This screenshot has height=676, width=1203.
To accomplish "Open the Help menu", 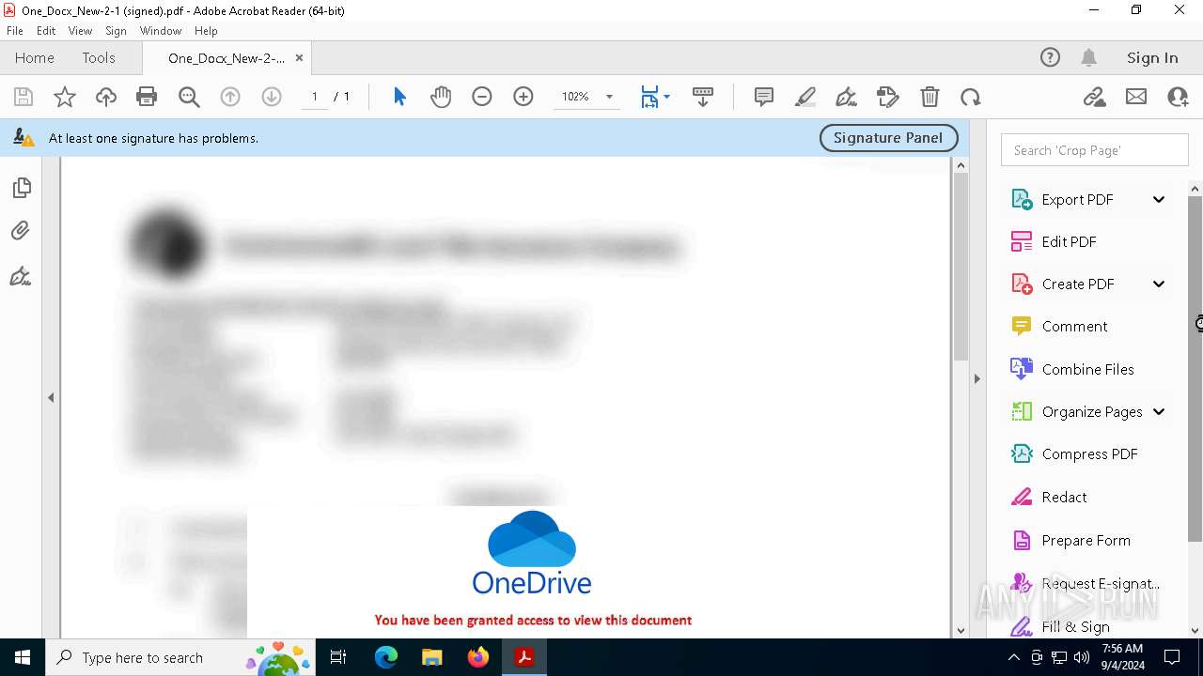I will pos(206,31).
